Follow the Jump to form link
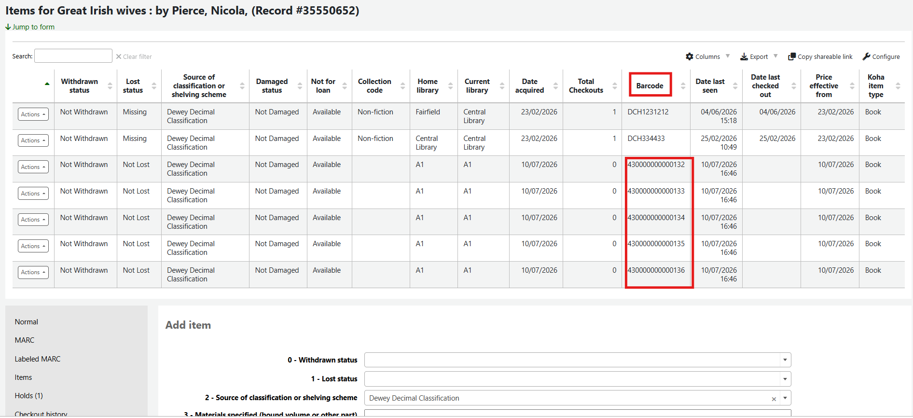 (x=30, y=27)
